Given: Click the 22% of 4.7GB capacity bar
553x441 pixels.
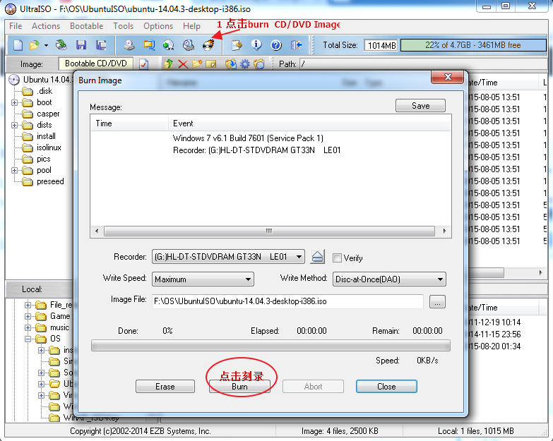Looking at the screenshot, I should point(473,45).
